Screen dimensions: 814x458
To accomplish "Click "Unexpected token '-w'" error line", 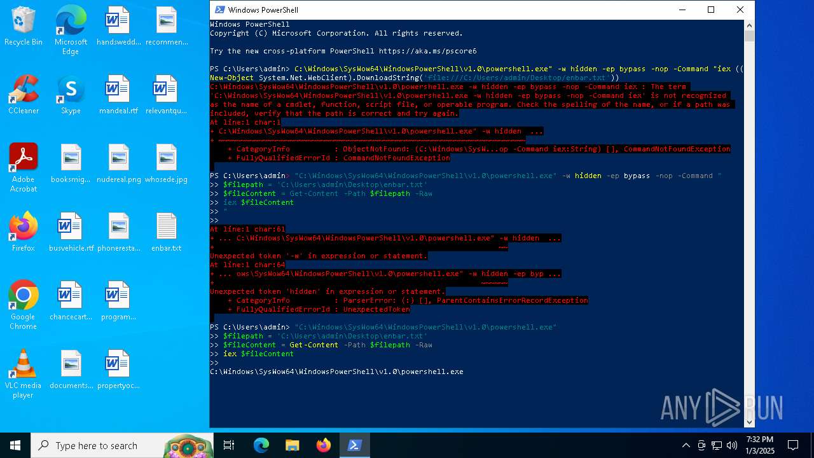I will tap(319, 256).
